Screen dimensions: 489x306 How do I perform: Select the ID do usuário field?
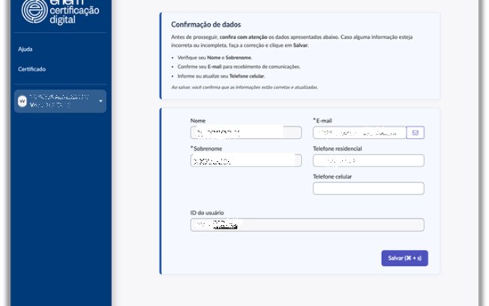pyautogui.click(x=307, y=224)
